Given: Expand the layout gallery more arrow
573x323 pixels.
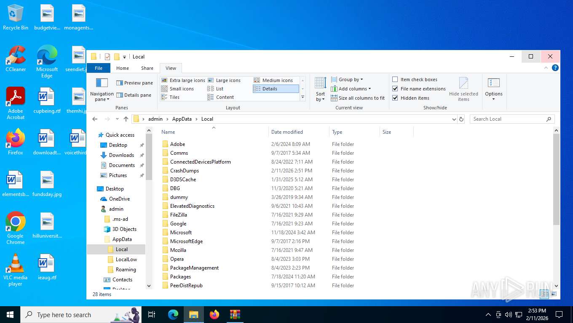Looking at the screenshot, I should (x=303, y=97).
